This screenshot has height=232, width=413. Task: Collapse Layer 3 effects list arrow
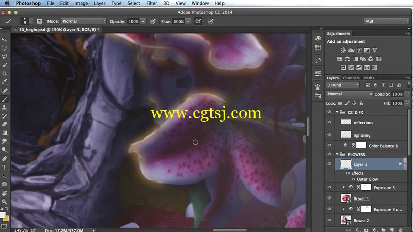point(405,164)
